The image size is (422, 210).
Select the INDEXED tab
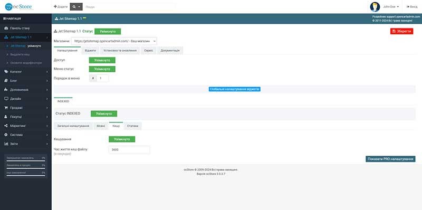(63, 101)
